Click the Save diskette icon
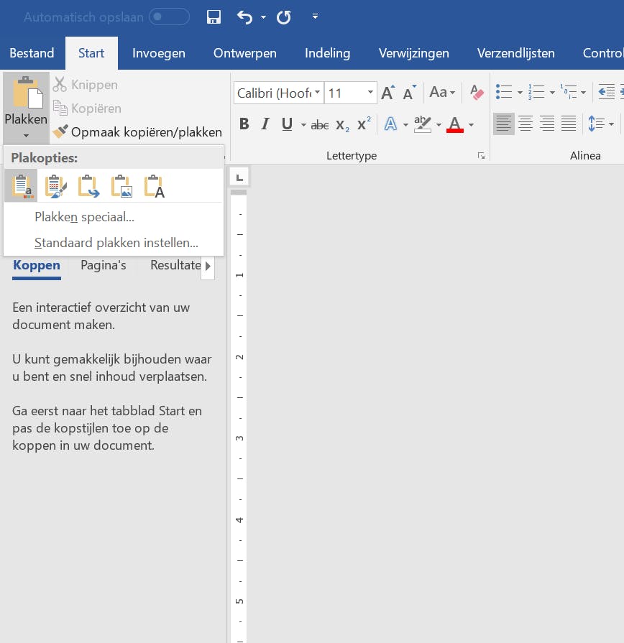The width and height of the screenshot is (624, 643). (214, 17)
